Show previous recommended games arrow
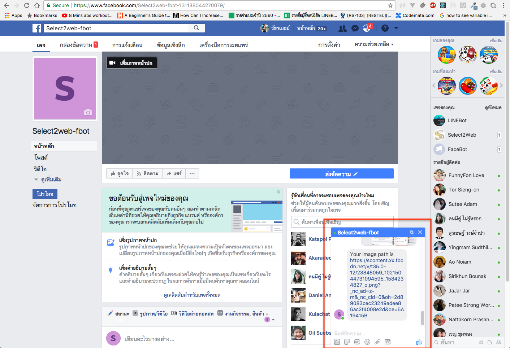The height and width of the screenshot is (348, 510). coord(434,85)
